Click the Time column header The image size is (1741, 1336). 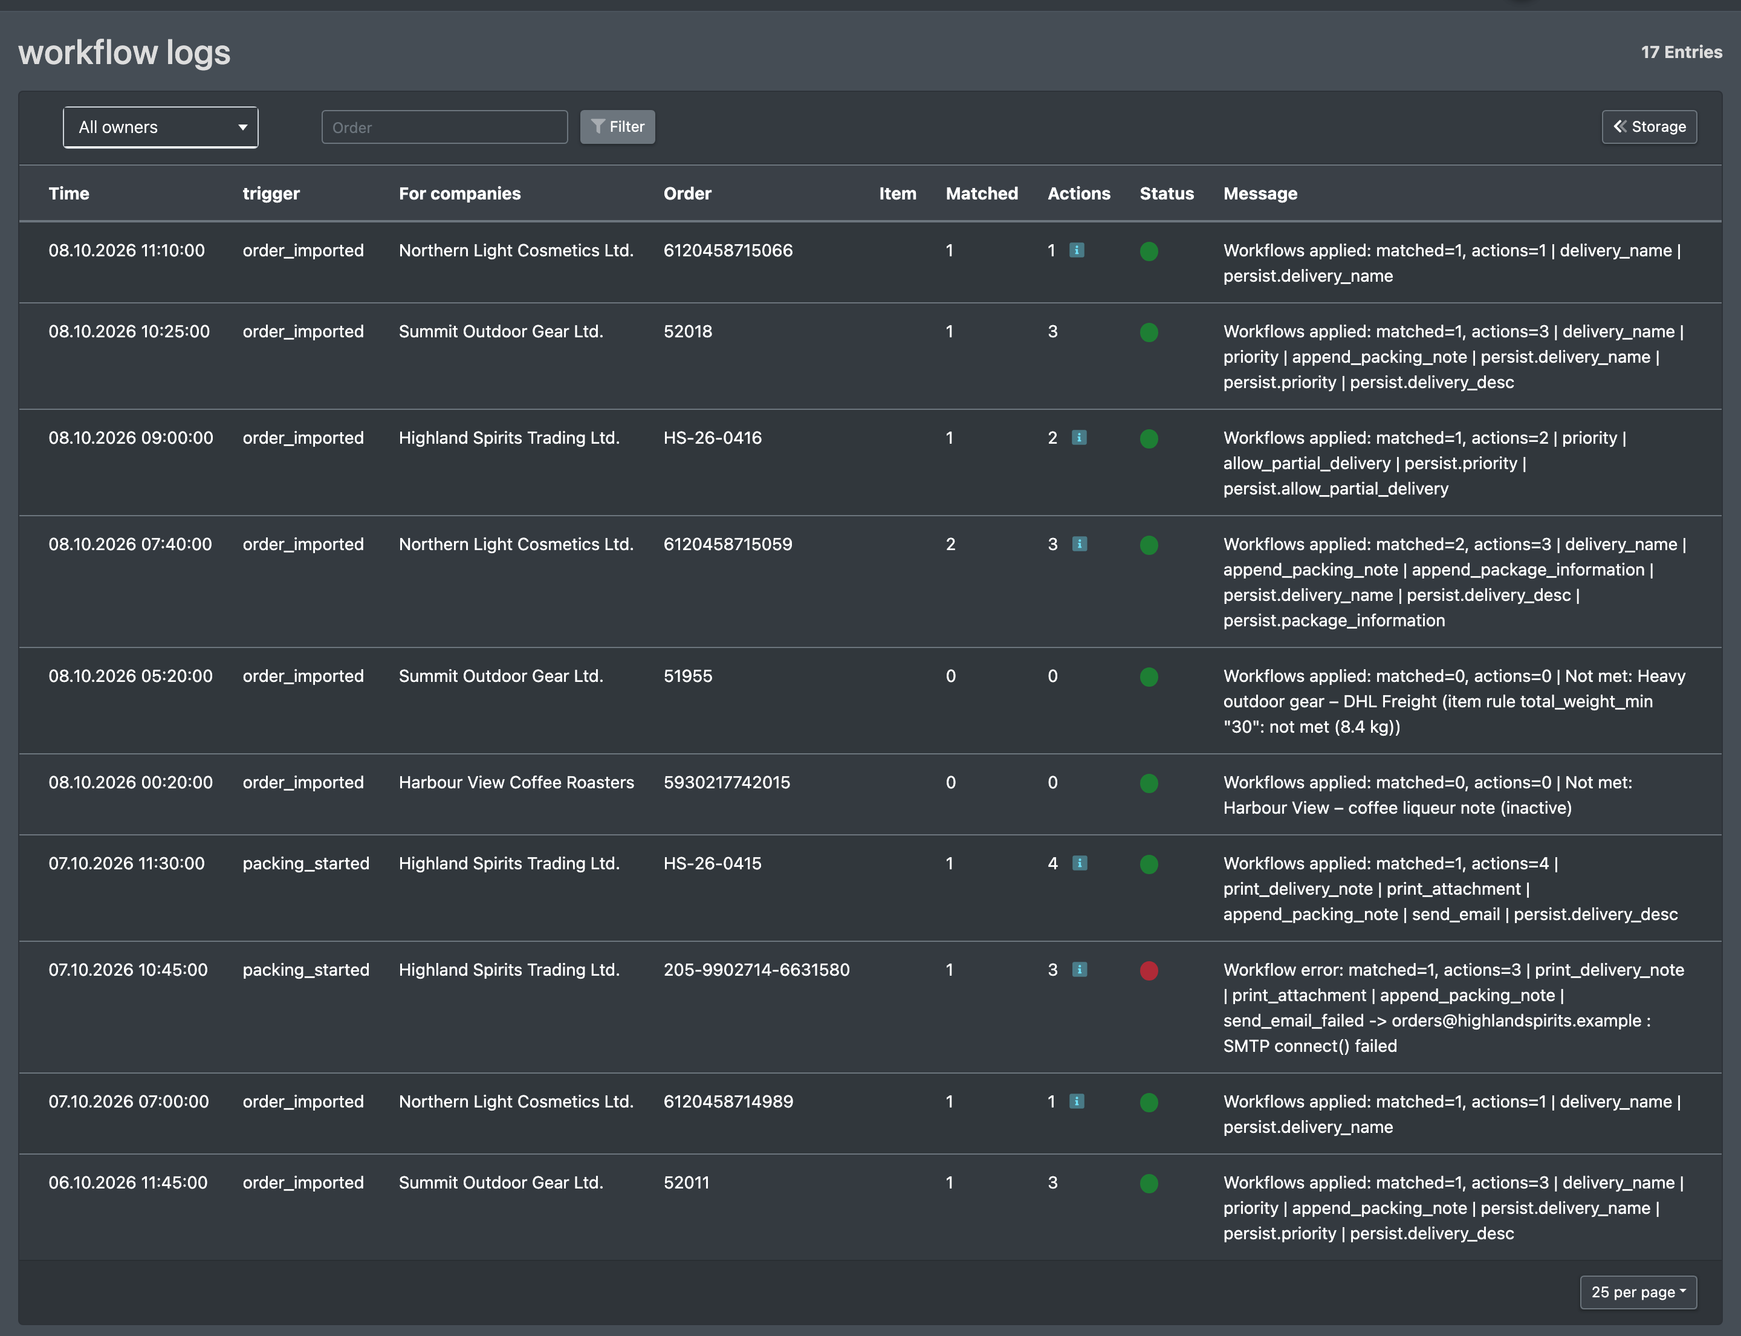pyautogui.click(x=69, y=193)
